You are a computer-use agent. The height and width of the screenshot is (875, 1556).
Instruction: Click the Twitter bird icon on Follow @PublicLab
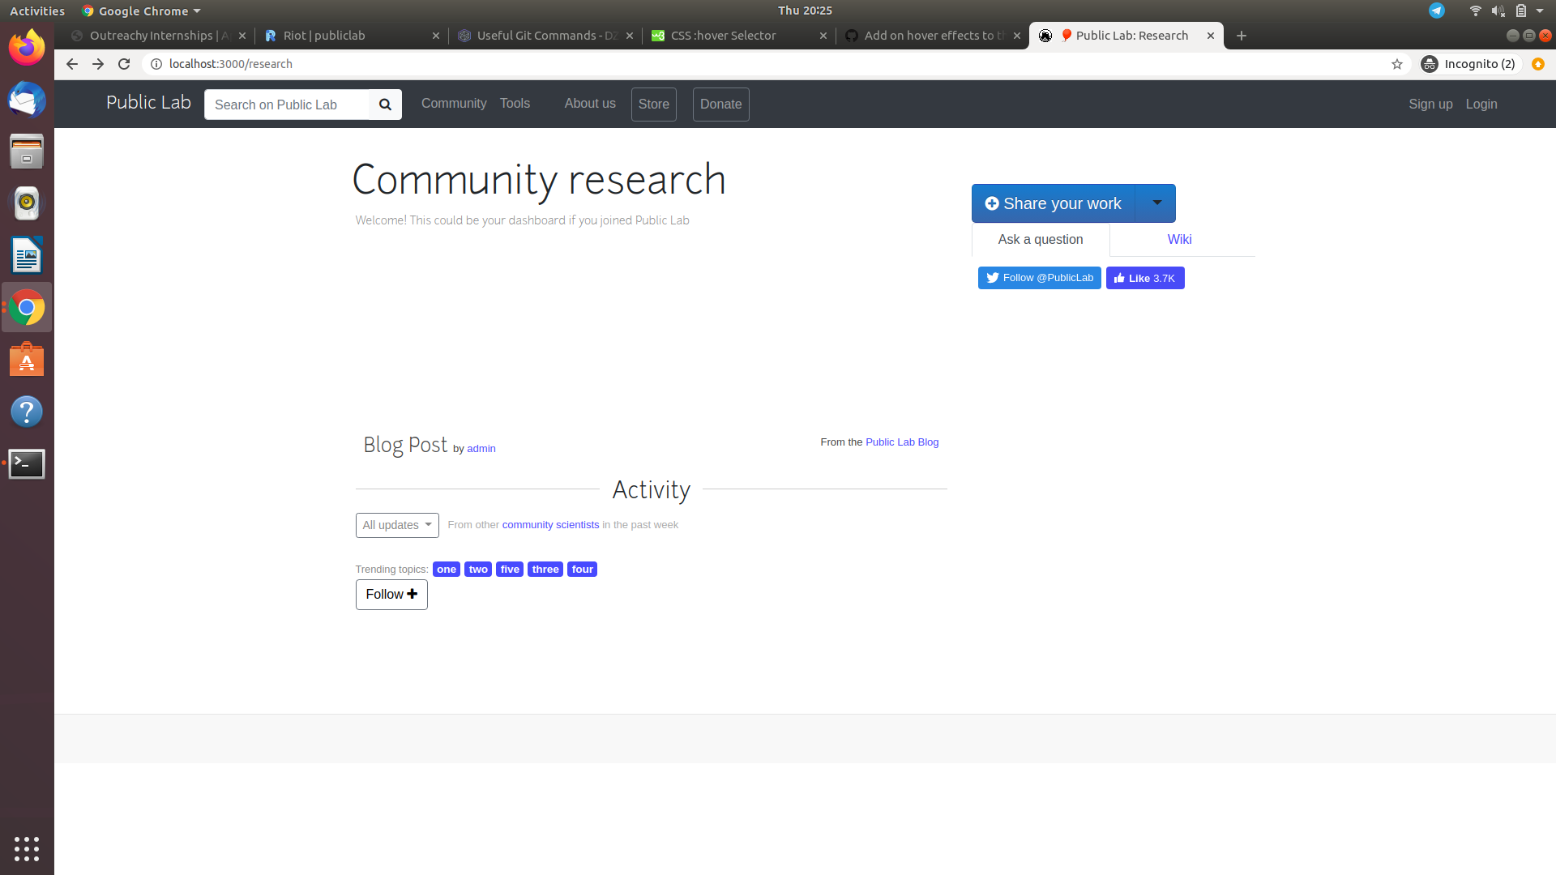tap(992, 278)
